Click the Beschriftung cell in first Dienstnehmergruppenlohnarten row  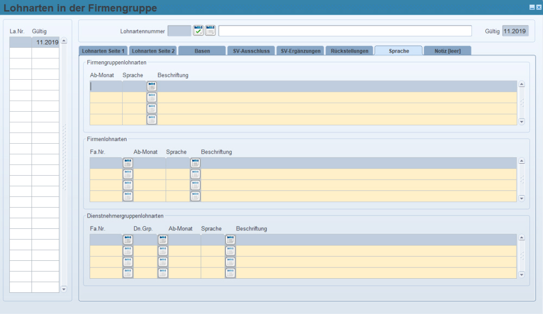[376, 240]
